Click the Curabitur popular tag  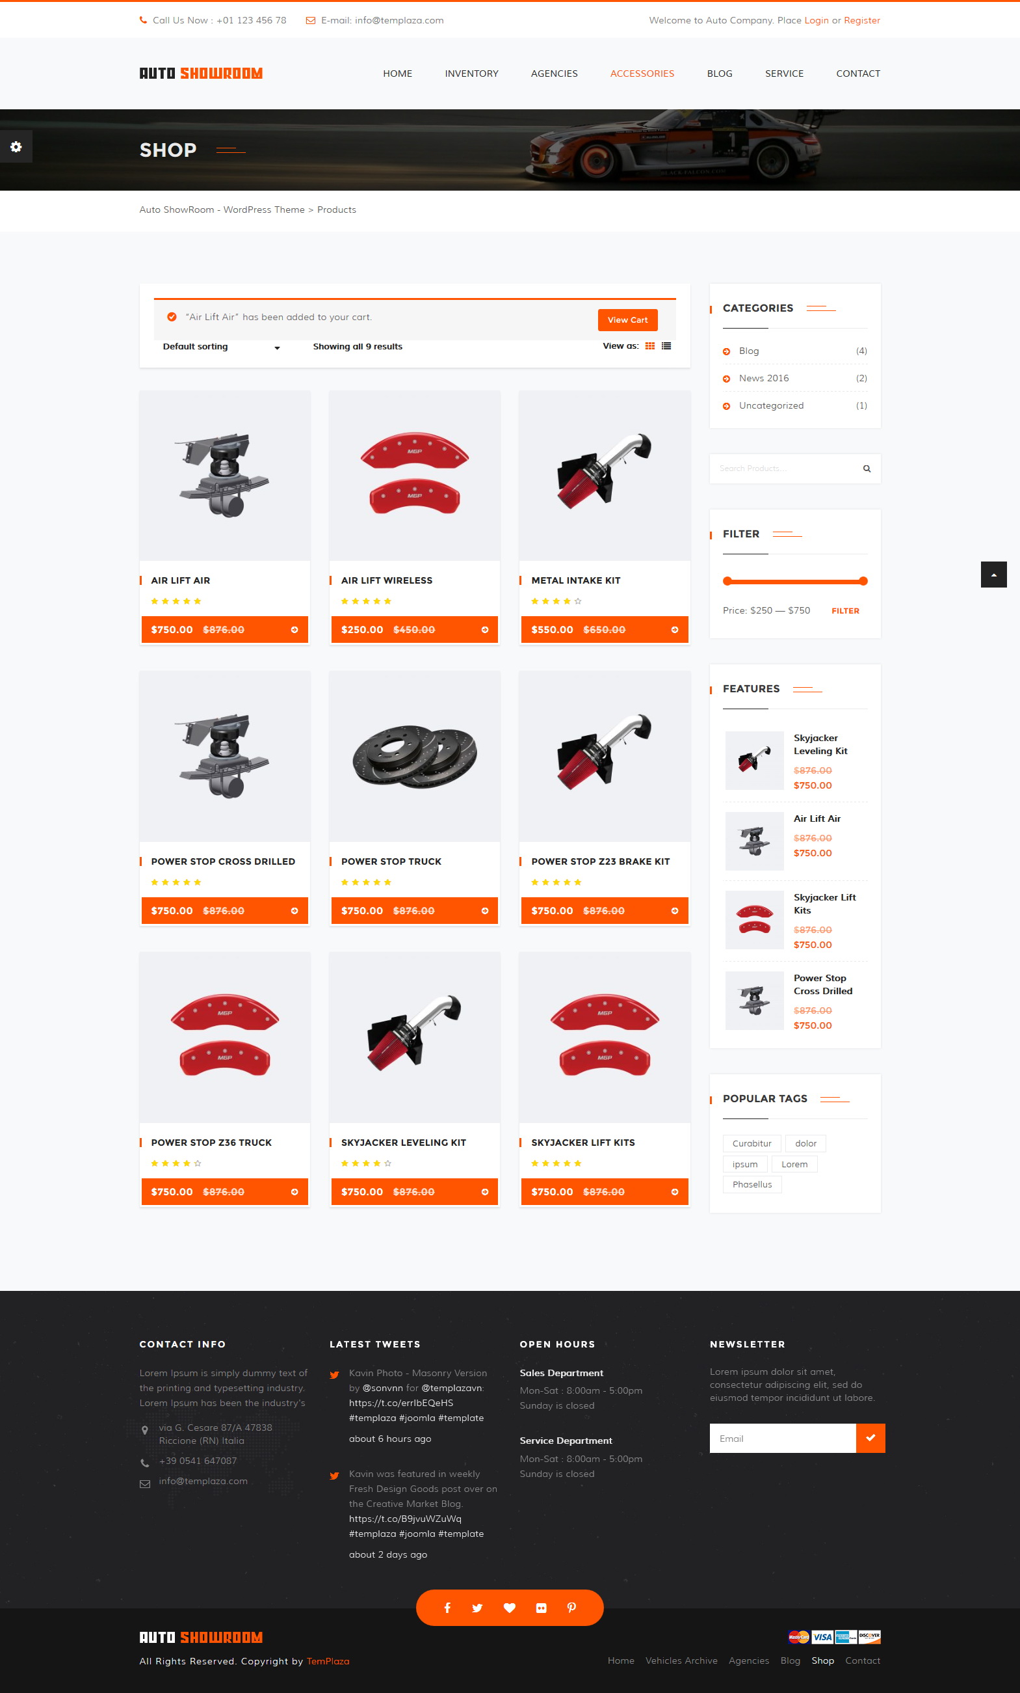pyautogui.click(x=752, y=1143)
